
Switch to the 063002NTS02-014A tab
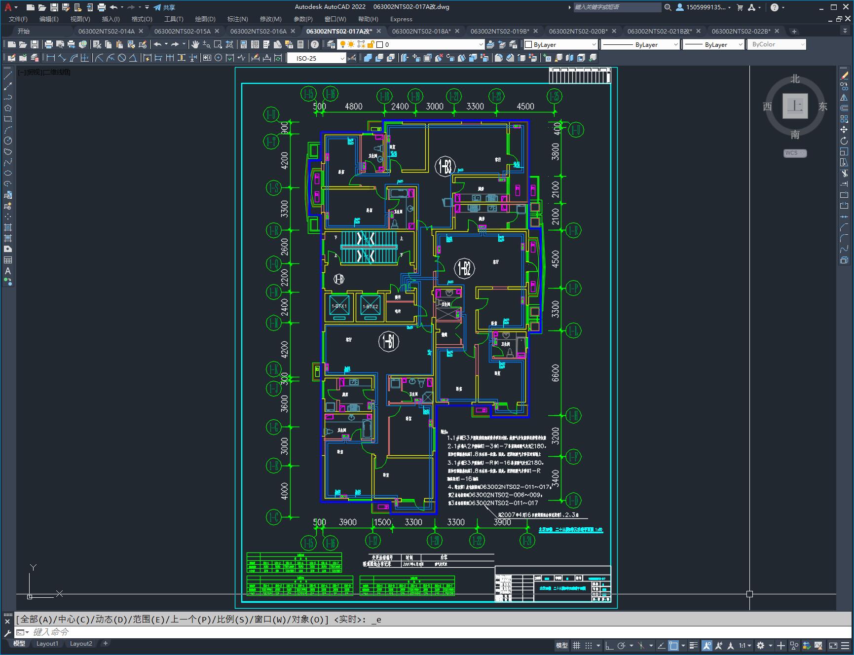click(106, 31)
